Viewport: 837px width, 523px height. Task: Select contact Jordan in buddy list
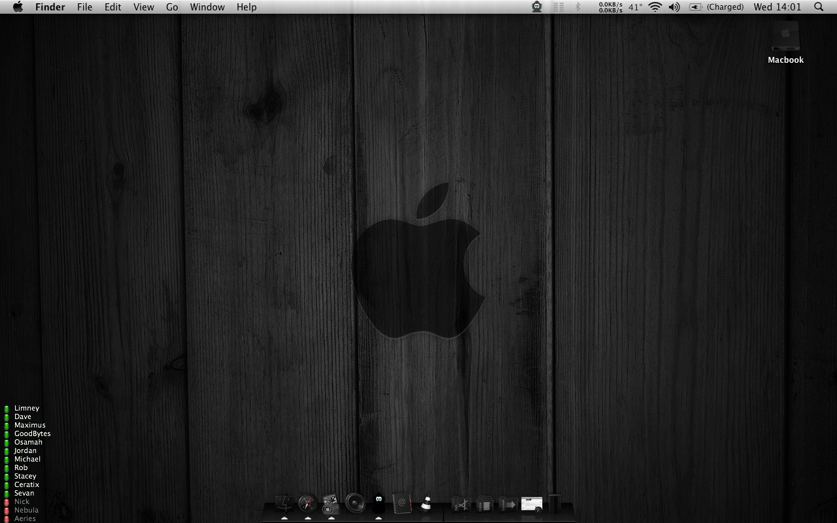point(26,450)
